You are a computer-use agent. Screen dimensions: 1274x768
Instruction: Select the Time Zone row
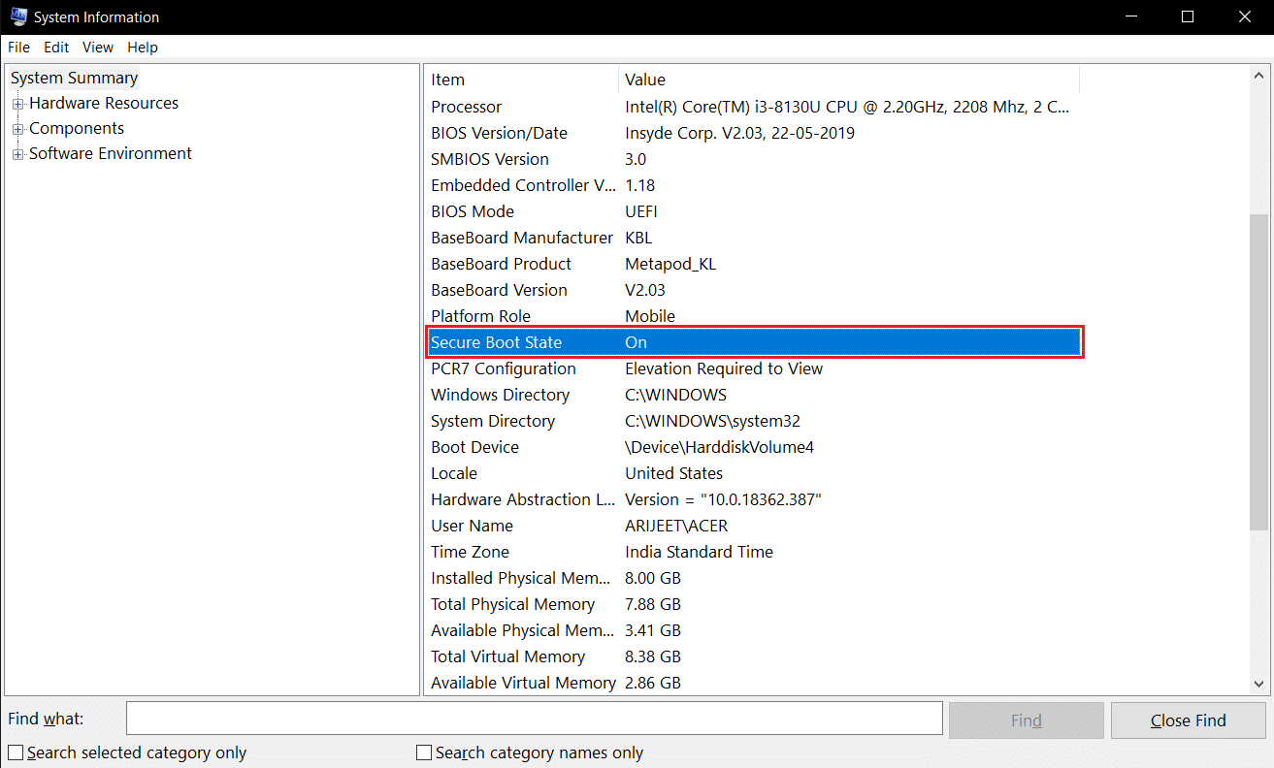753,552
